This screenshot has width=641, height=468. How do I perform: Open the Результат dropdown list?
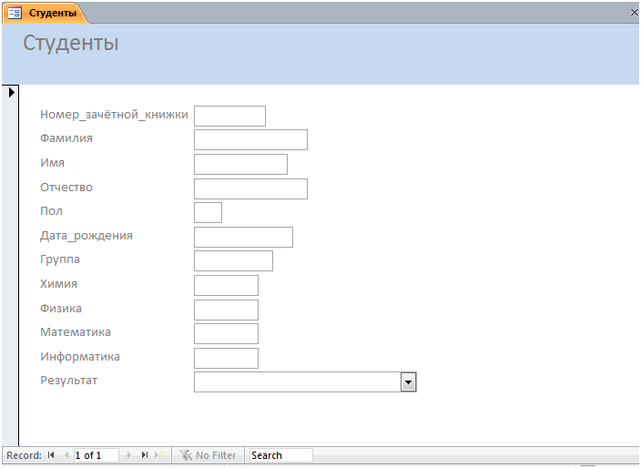pyautogui.click(x=408, y=382)
